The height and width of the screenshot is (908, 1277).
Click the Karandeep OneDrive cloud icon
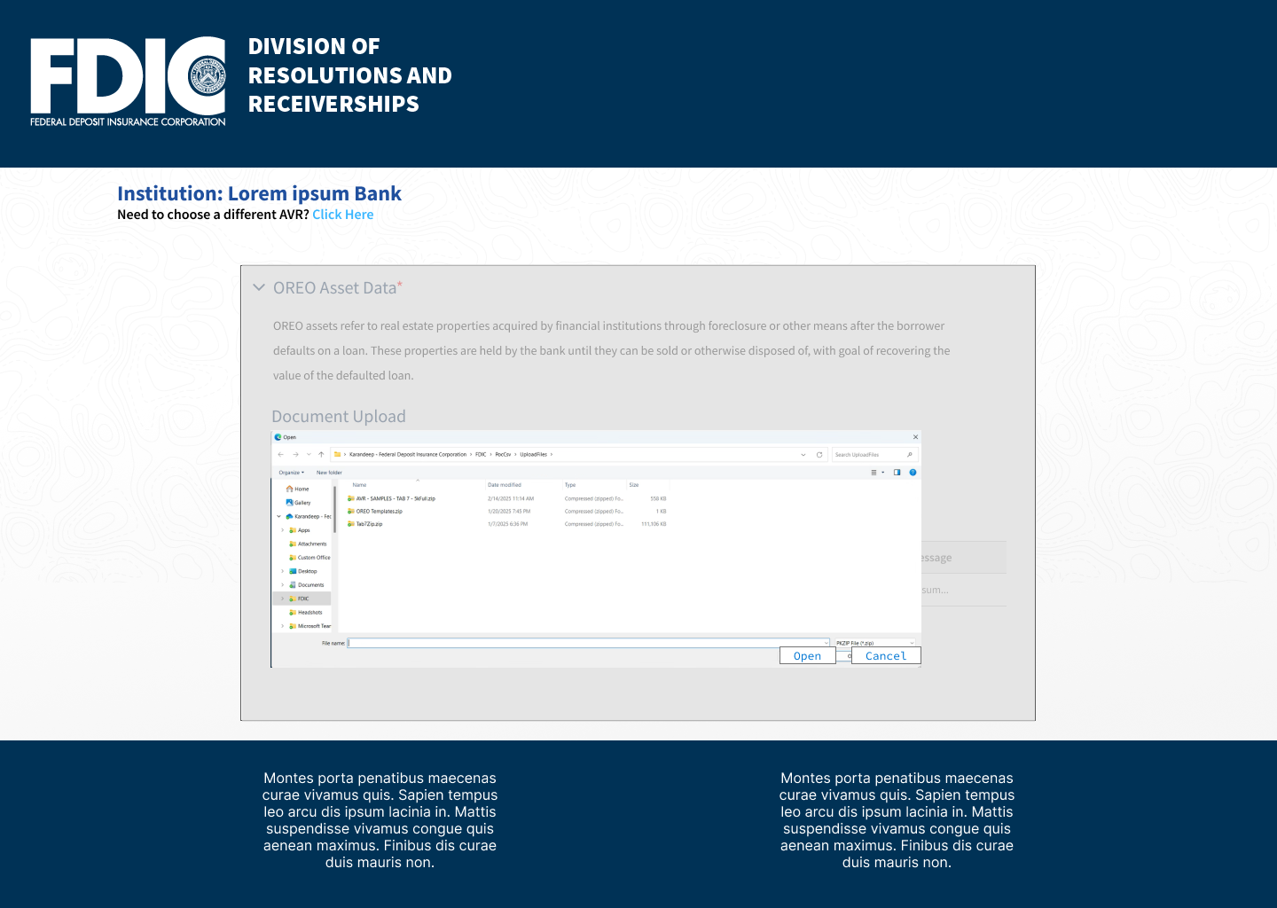click(289, 516)
